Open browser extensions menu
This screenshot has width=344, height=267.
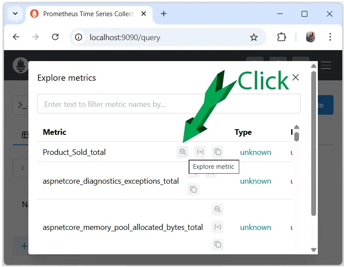(x=282, y=37)
